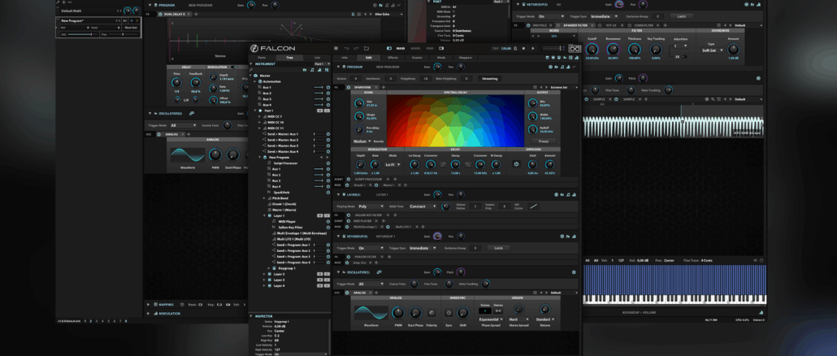Add an effect with plus after SPARKVERB
Viewport: 837px width, 356px height.
384,87
